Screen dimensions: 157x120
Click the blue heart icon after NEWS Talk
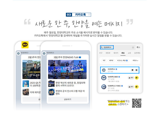[x=80, y=58]
